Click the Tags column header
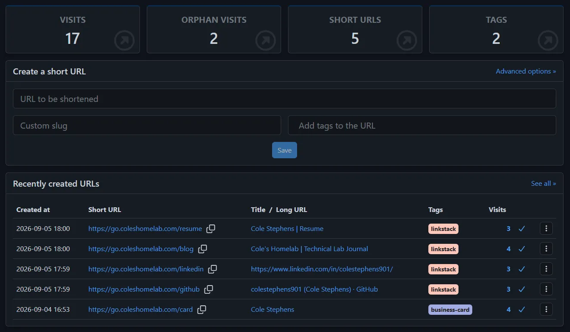Screen dimensions: 570x332 click(436, 210)
